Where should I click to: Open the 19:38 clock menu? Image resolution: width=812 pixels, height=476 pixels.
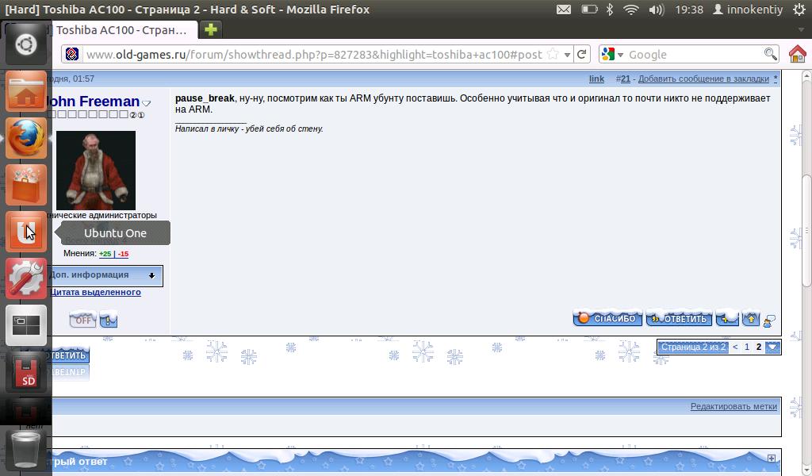[689, 10]
